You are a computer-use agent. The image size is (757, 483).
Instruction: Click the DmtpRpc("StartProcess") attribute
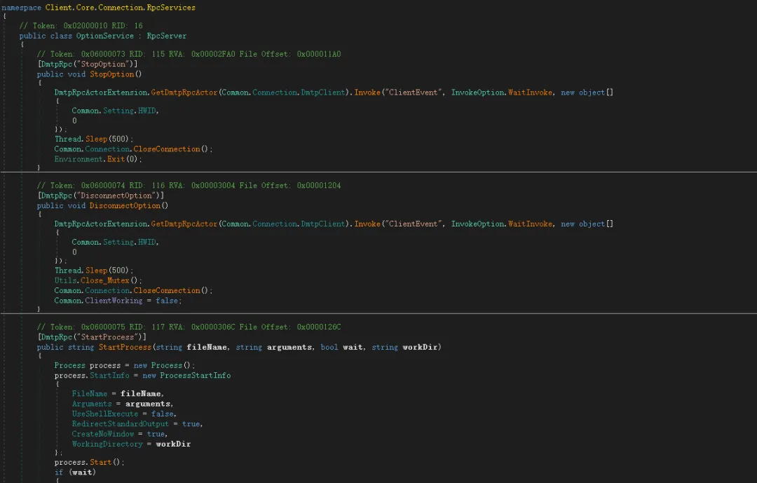coord(92,337)
